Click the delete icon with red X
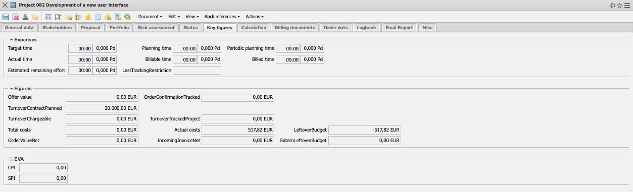 coord(16,17)
